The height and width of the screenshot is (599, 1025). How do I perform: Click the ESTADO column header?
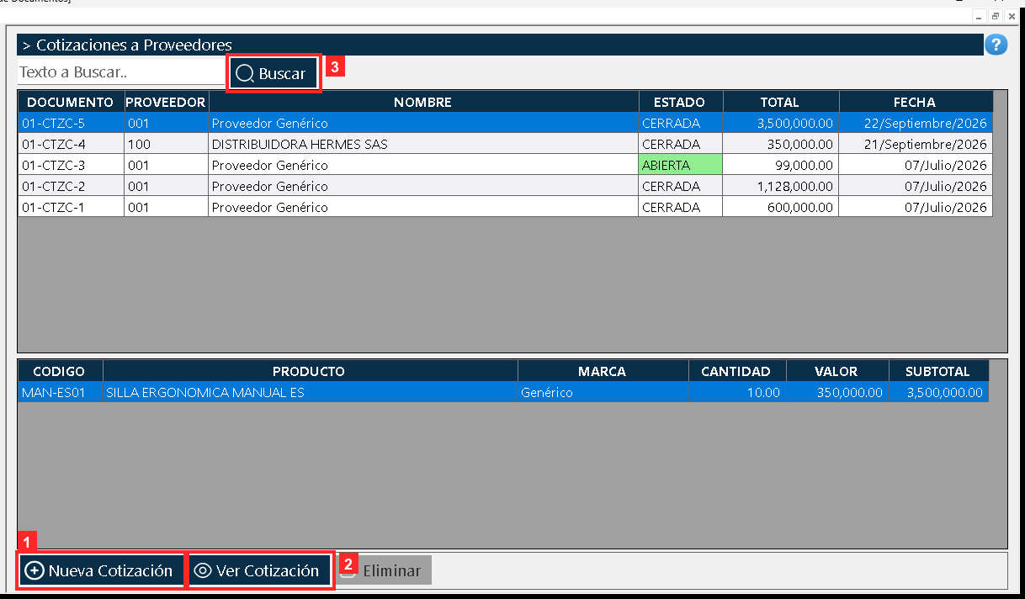(x=680, y=102)
